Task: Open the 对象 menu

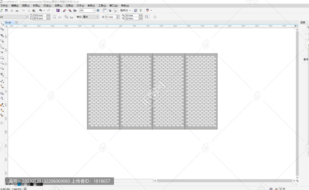Action: [47, 6]
